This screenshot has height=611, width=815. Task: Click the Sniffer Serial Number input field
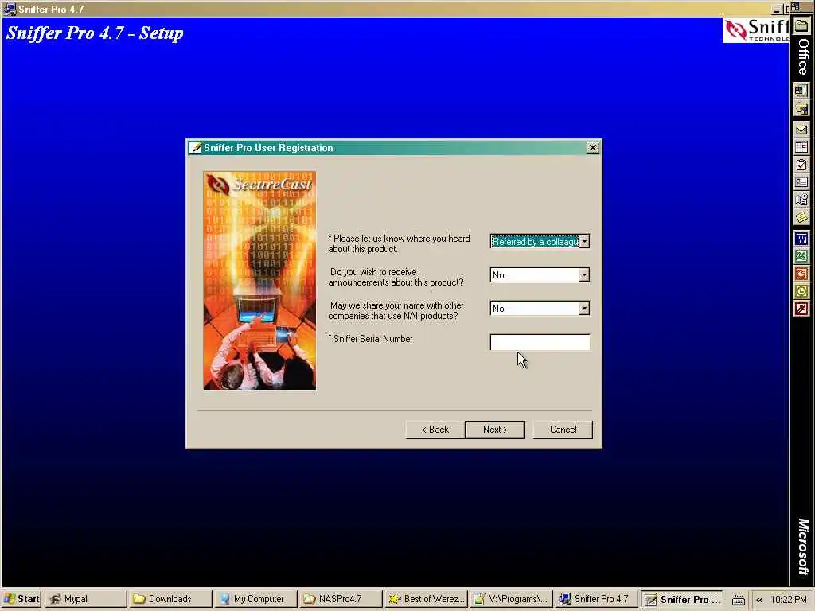click(540, 342)
